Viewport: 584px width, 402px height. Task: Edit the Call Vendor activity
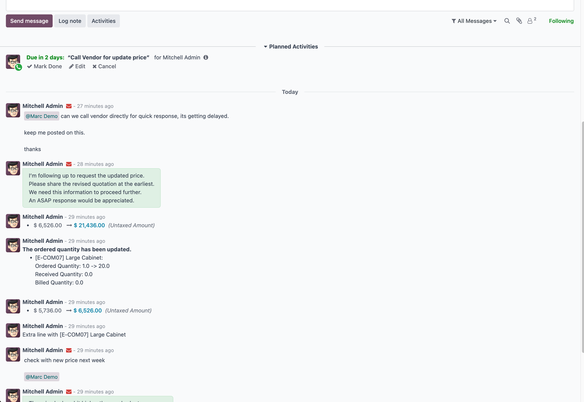[77, 66]
